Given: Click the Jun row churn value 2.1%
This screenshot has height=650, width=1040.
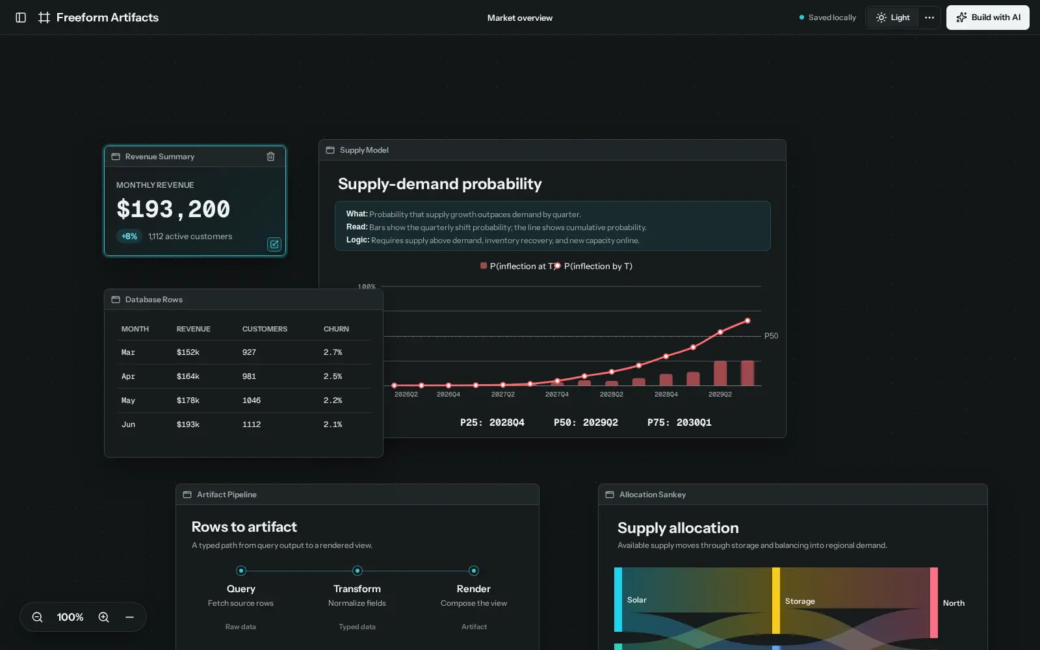Looking at the screenshot, I should click(x=333, y=424).
